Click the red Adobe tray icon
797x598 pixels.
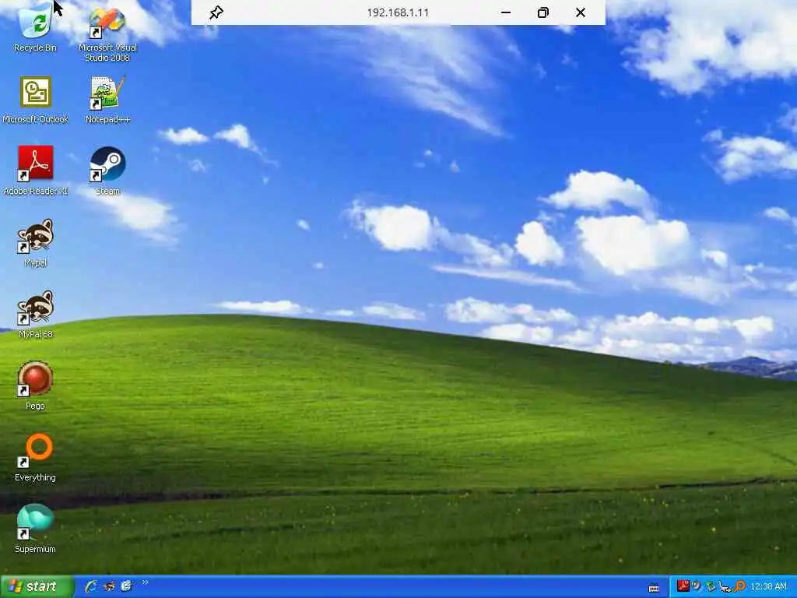tap(683, 586)
